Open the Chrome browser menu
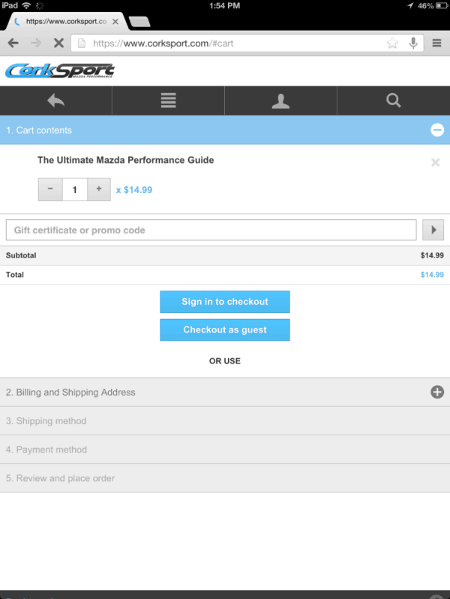This screenshot has width=450, height=599. click(436, 44)
